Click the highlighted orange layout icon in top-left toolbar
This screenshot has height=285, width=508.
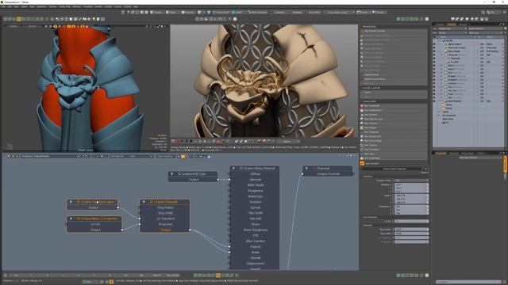[x=19, y=19]
